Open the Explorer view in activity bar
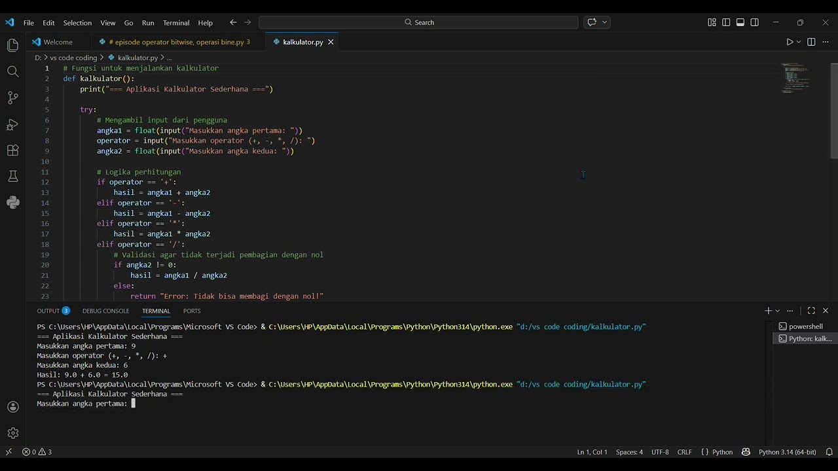Screen dimensions: 838x471 pyautogui.click(x=12, y=45)
